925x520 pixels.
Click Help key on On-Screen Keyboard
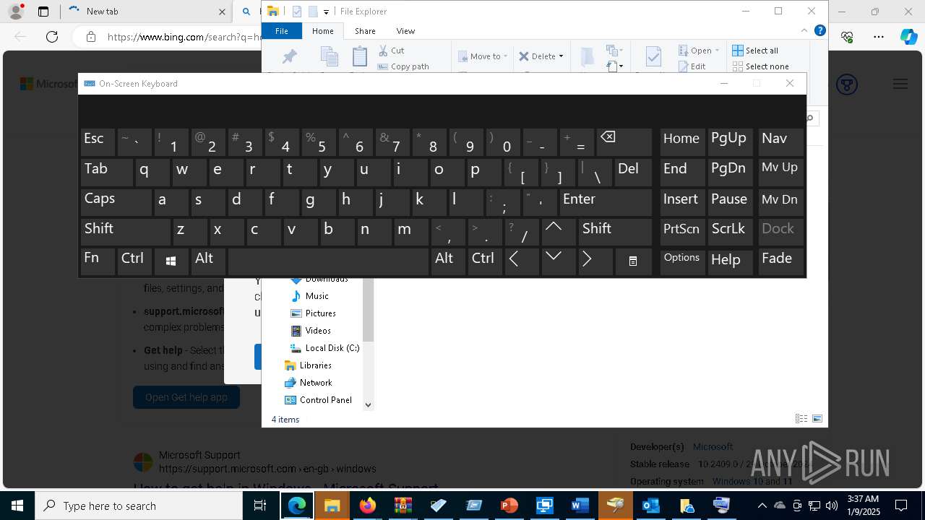tap(731, 261)
